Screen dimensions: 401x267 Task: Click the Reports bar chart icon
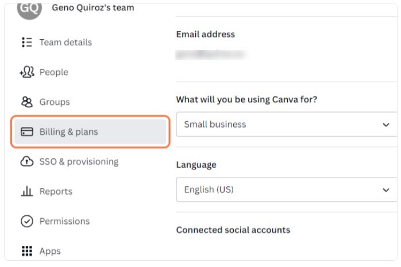(x=27, y=191)
